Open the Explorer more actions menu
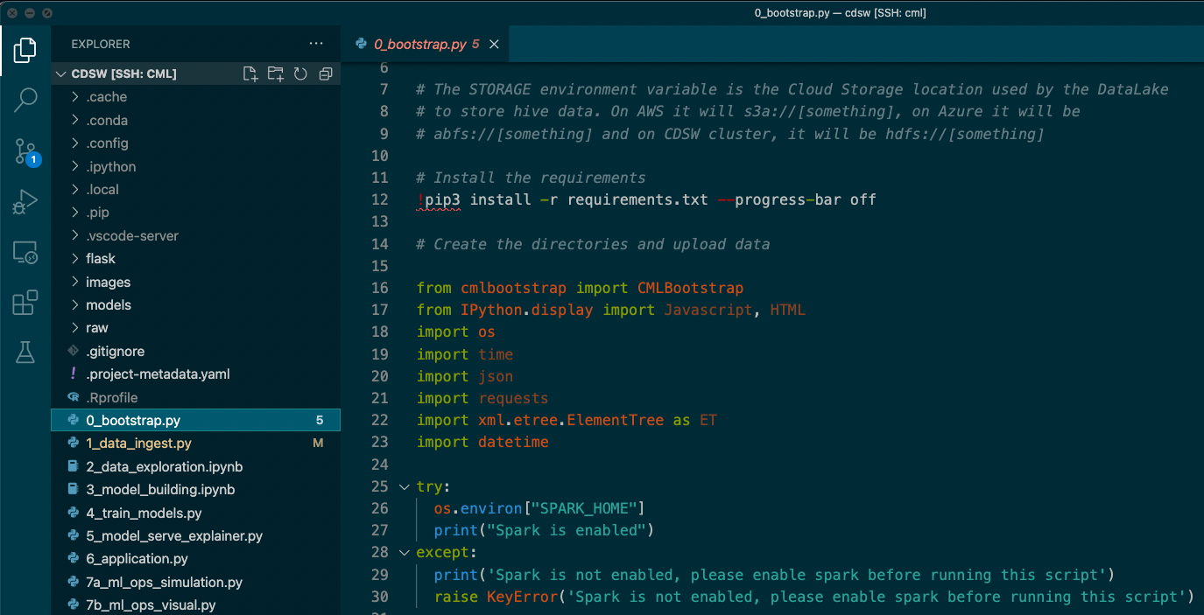The width and height of the screenshot is (1204, 615). (x=316, y=43)
